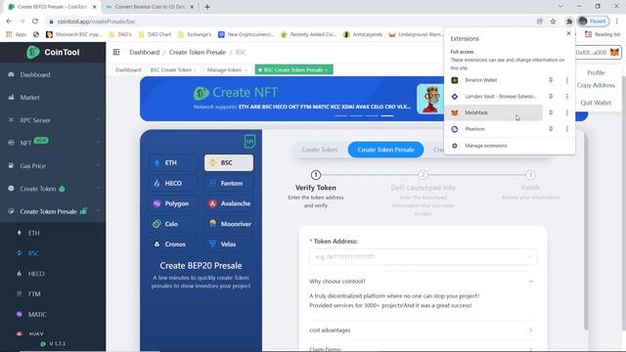The height and width of the screenshot is (352, 626).
Task: Open more options for MetaMask
Action: (x=567, y=113)
